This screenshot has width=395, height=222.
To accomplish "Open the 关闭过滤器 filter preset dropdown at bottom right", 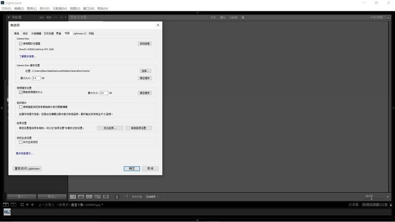I will [374, 205].
